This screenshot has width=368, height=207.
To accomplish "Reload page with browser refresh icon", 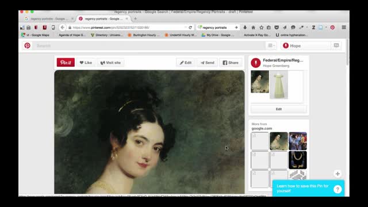I will click(190, 28).
